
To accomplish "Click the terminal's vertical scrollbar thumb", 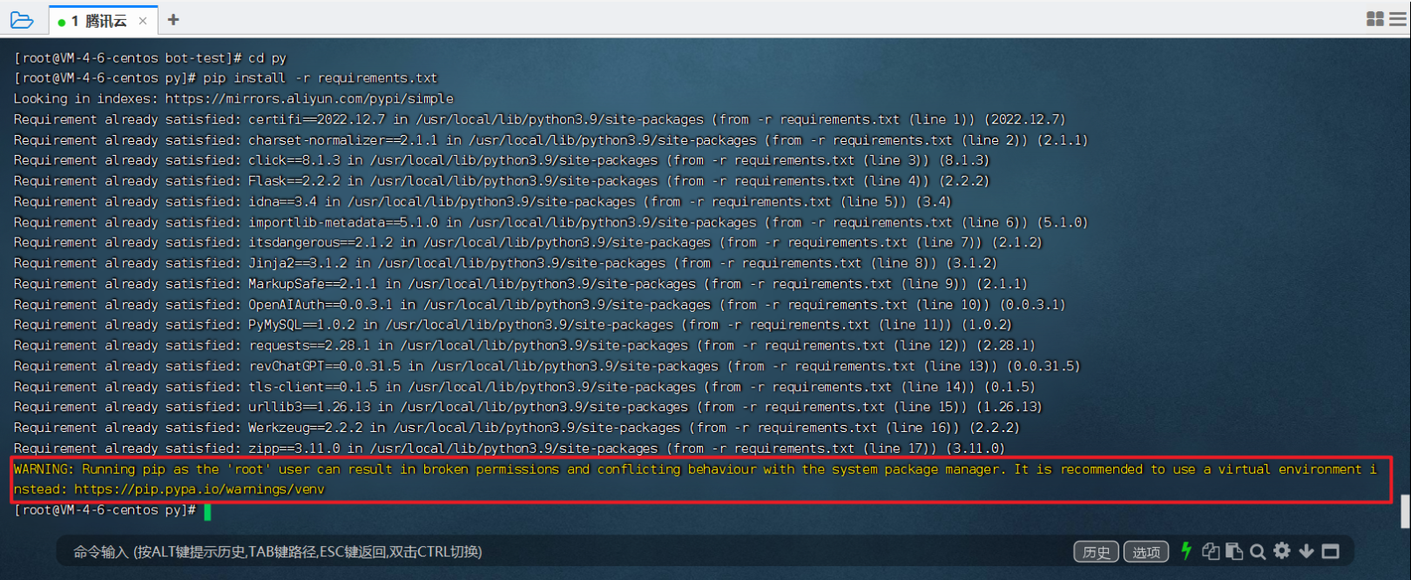I will click(1405, 511).
